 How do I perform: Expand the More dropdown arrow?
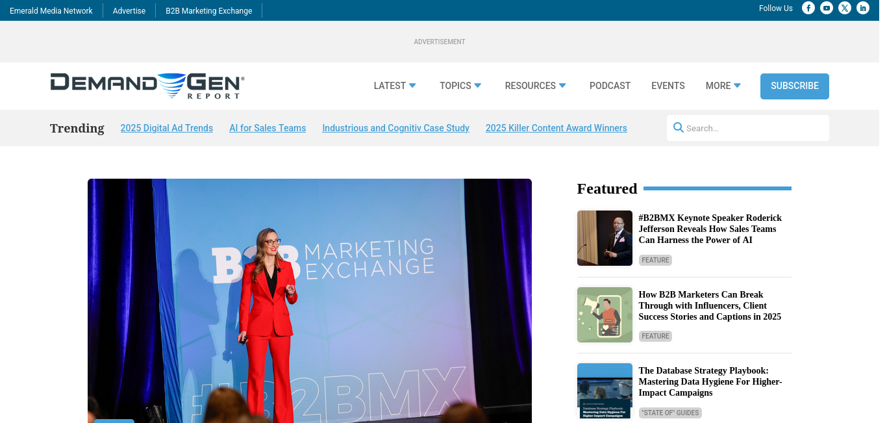coord(737,86)
